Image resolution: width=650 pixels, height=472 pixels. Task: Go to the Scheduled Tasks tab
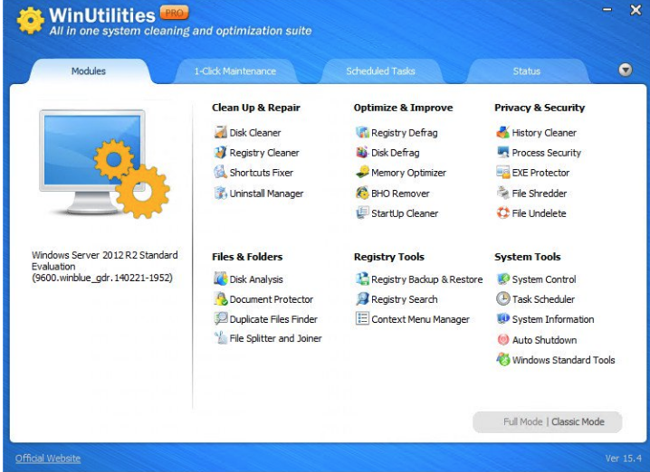tap(380, 71)
